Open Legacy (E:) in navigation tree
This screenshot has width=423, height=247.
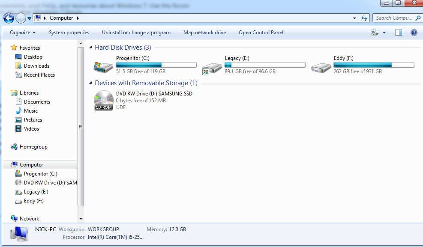click(x=36, y=192)
